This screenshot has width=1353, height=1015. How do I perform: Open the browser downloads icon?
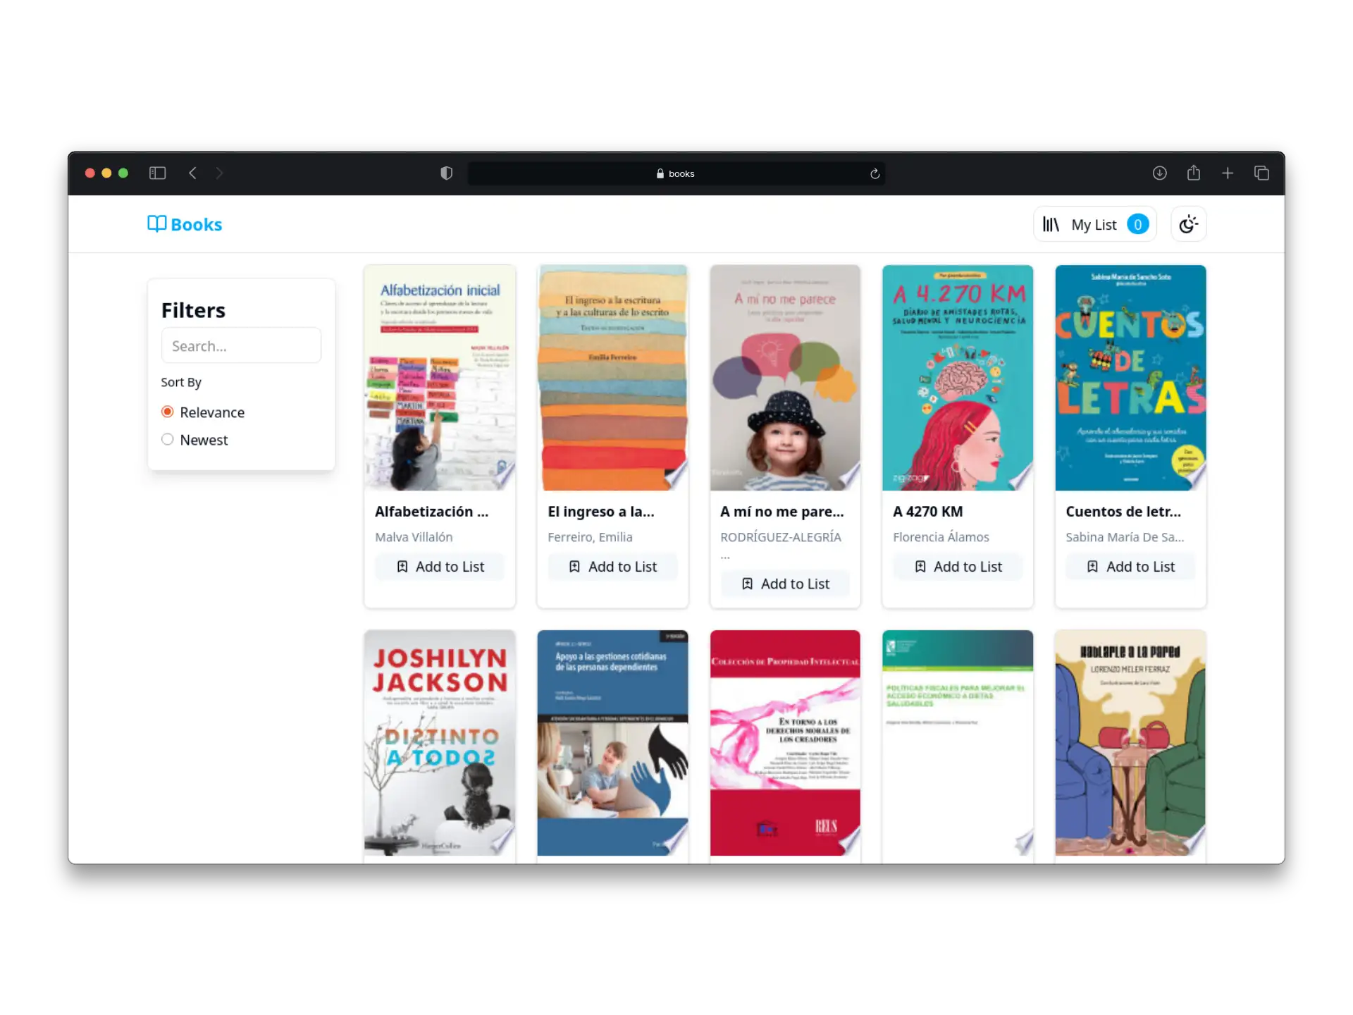pyautogui.click(x=1159, y=173)
